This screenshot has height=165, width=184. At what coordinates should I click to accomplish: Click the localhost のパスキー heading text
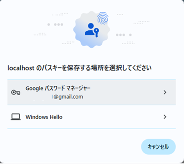pyautogui.click(x=79, y=68)
